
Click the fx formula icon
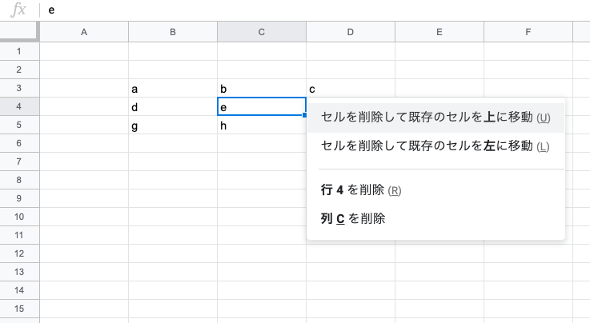pyautogui.click(x=18, y=10)
